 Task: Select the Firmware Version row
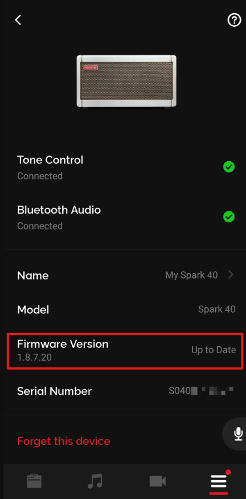[125, 351]
